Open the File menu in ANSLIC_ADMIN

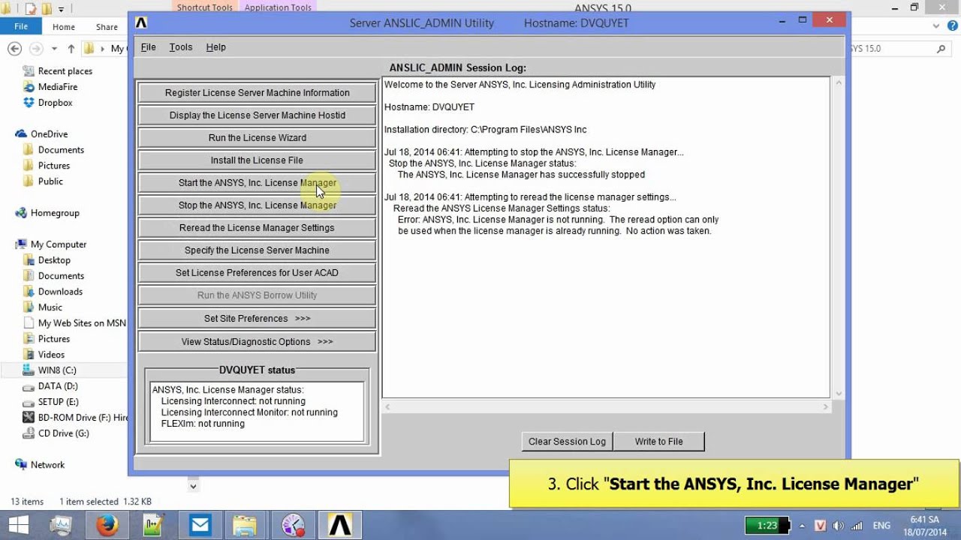149,47
